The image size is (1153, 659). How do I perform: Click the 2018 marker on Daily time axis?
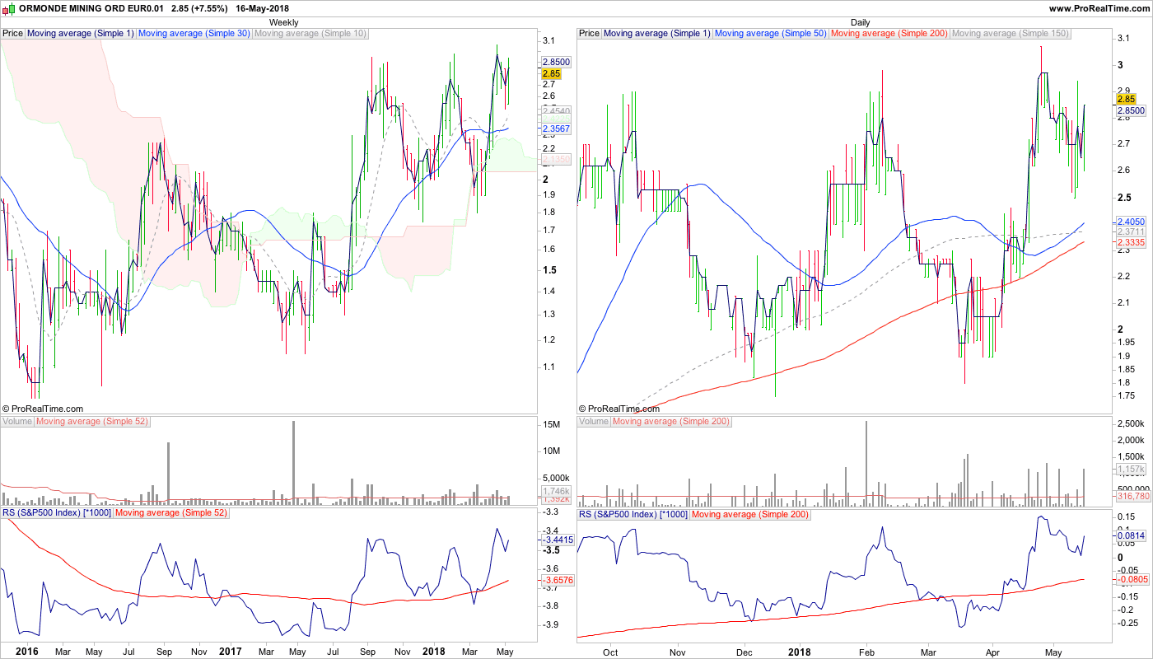[x=801, y=651]
